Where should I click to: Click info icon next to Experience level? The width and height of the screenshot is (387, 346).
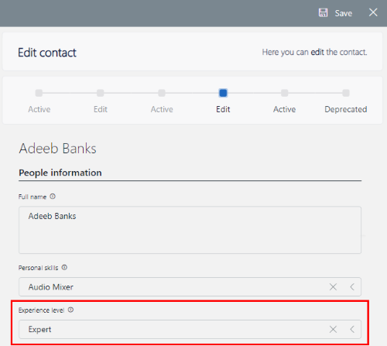tap(70, 310)
